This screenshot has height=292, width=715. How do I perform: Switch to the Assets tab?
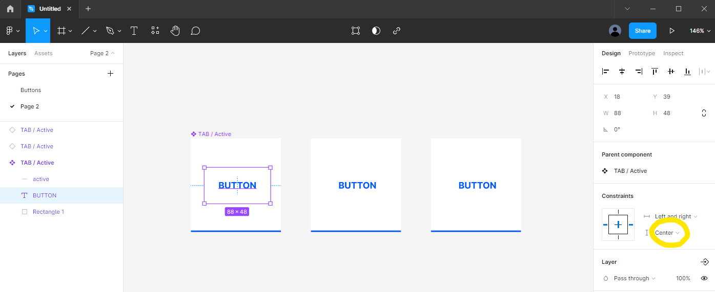coord(44,53)
